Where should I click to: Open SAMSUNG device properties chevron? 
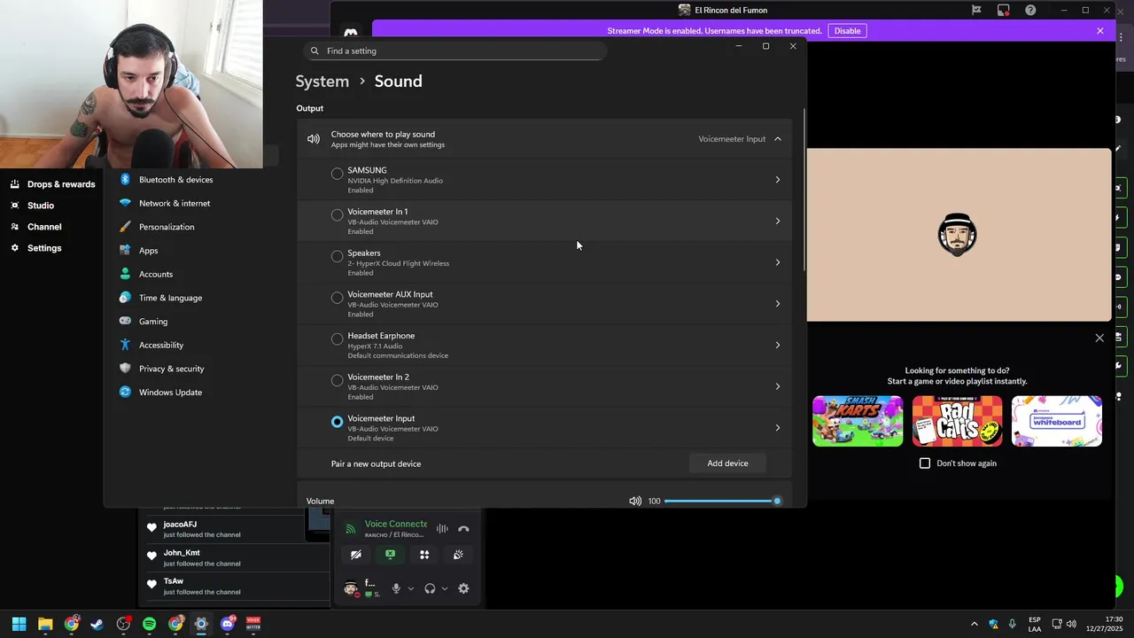778,180
